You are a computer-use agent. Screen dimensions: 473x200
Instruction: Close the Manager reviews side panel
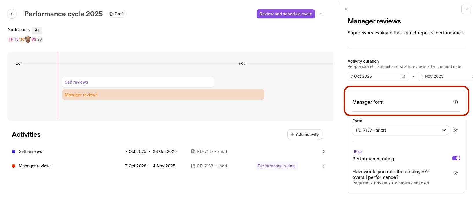point(346,9)
